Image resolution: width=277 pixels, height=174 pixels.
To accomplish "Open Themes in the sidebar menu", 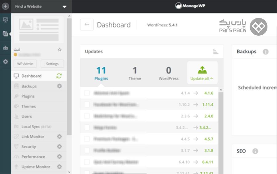I will click(x=39, y=106).
